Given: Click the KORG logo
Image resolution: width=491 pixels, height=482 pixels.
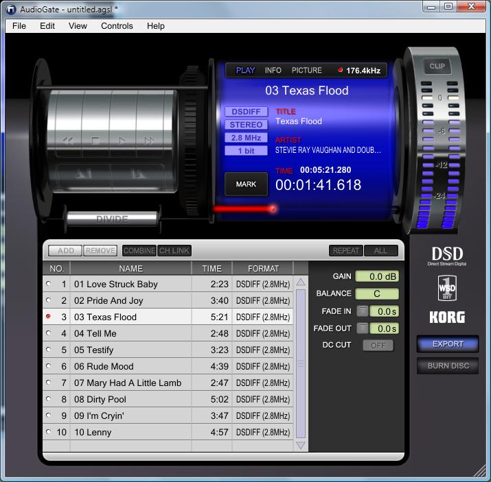Looking at the screenshot, I should click(447, 317).
